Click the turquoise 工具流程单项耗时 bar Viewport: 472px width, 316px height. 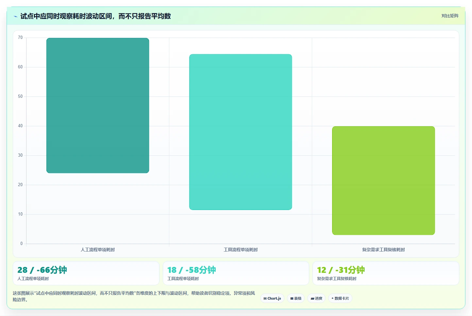[x=241, y=132]
